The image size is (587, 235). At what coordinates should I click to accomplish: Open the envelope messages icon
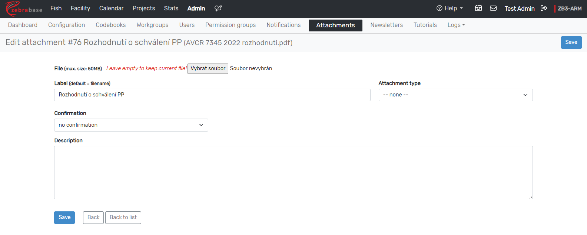point(493,8)
